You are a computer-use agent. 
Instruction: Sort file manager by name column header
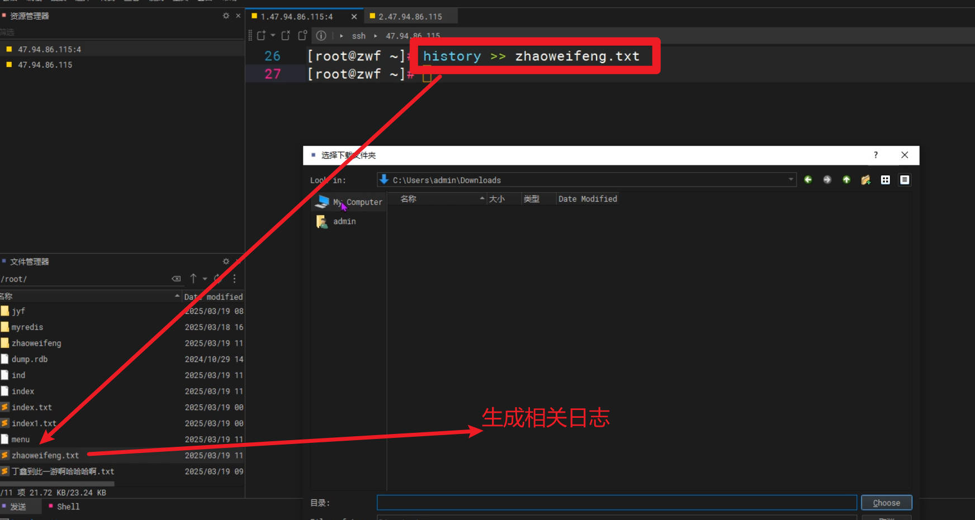coord(91,297)
